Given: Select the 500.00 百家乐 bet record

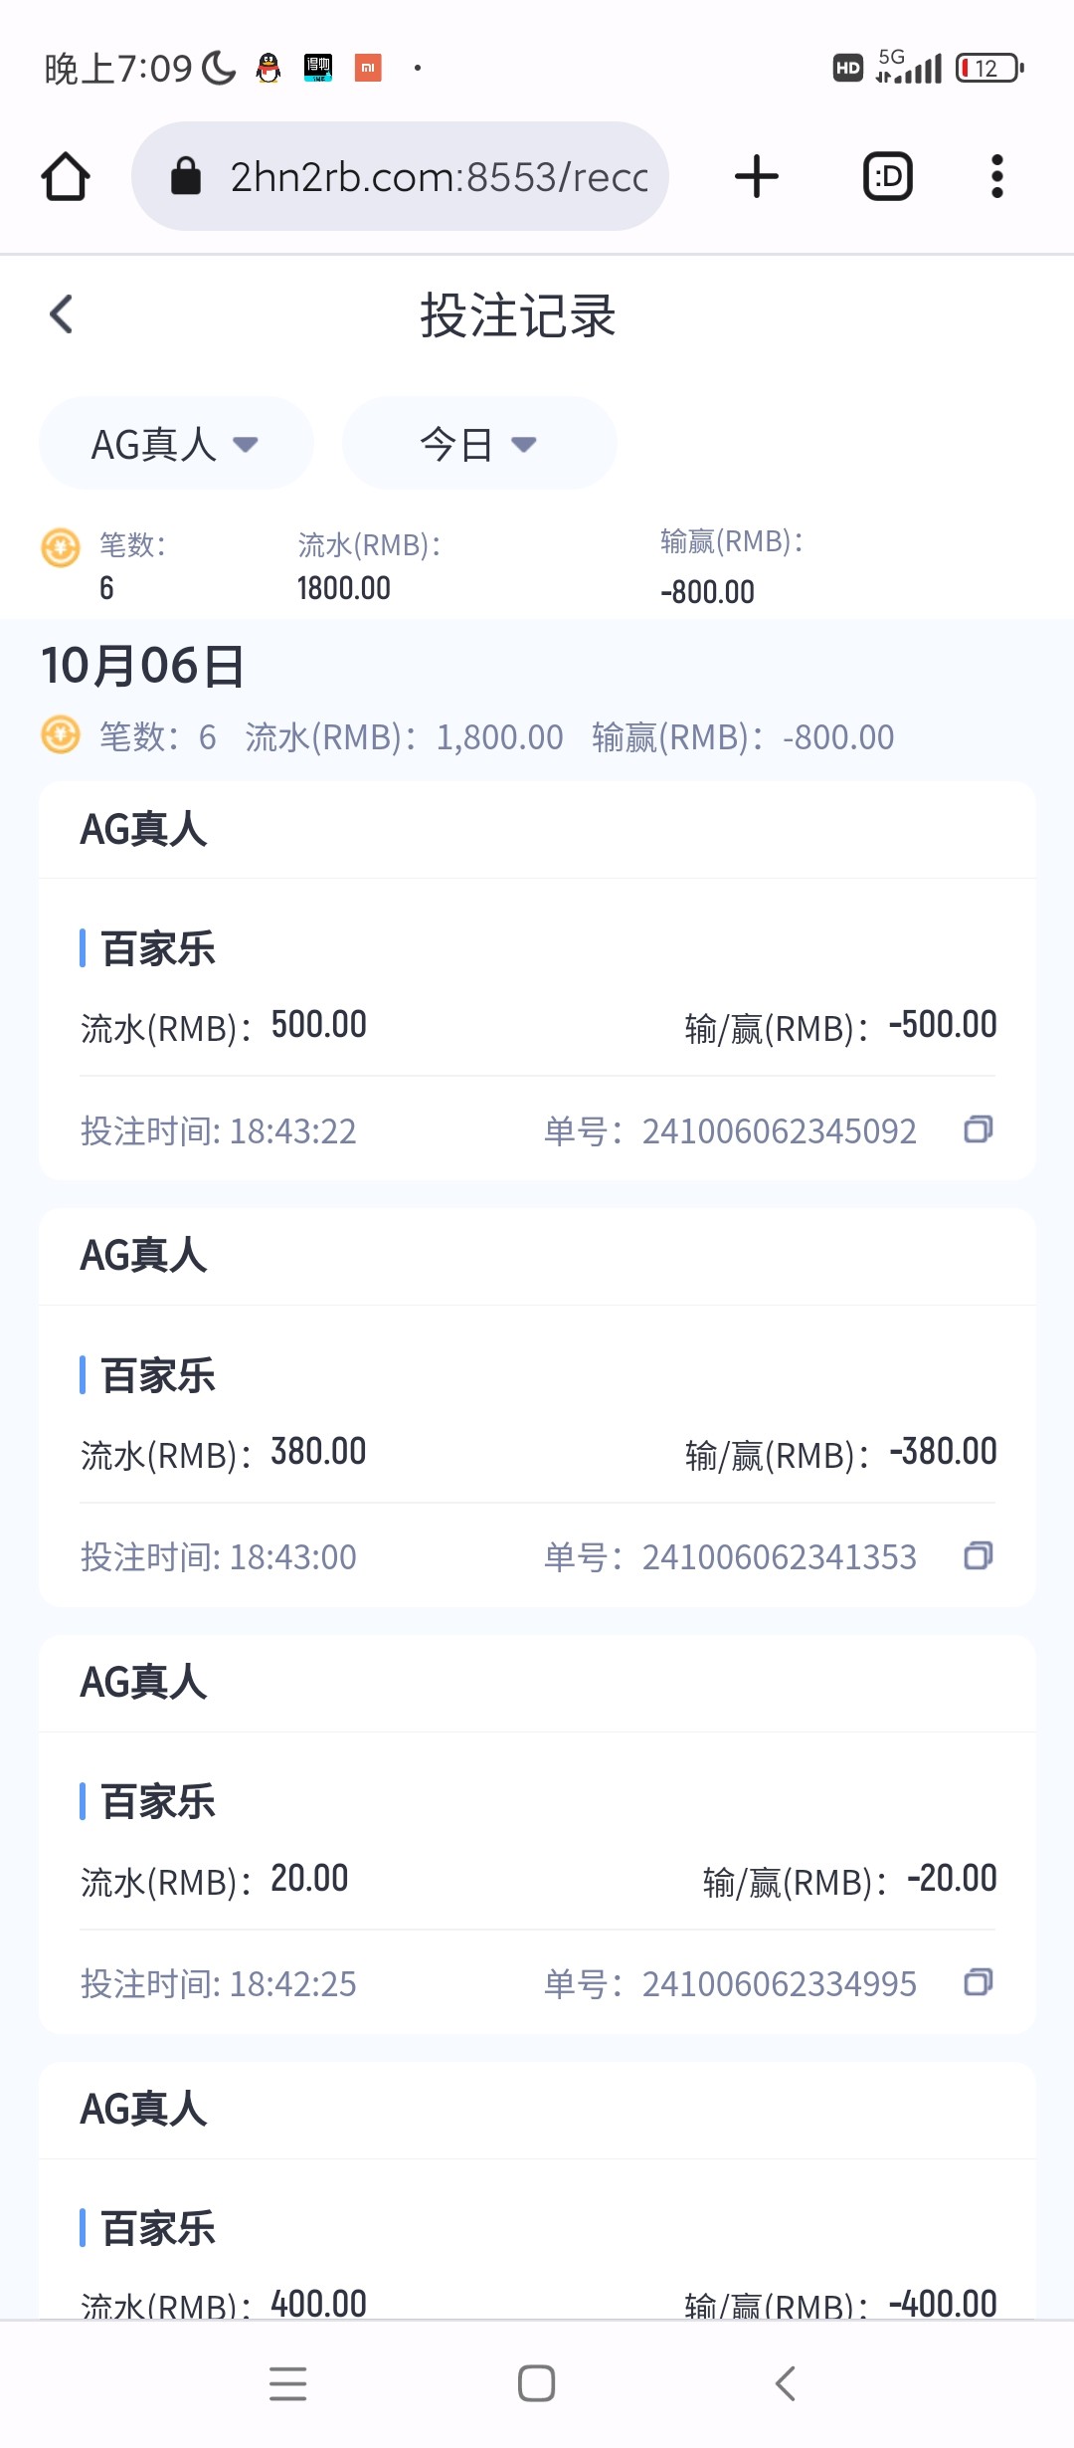Looking at the screenshot, I should 537,1027.
